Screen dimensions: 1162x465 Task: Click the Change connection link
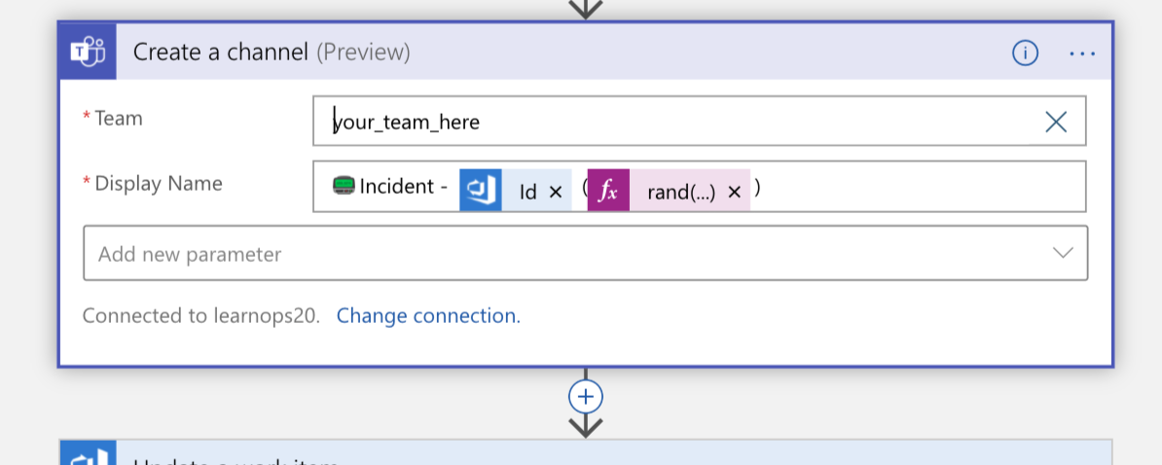point(428,316)
